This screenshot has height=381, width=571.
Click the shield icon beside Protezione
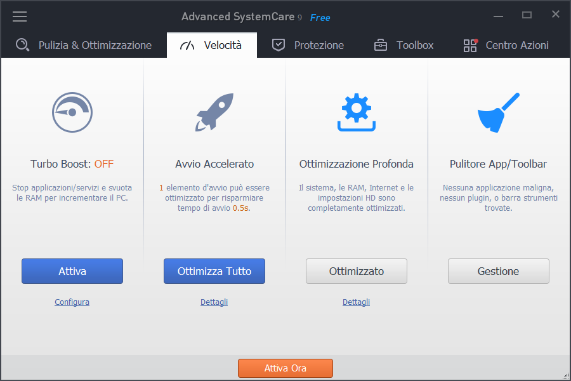(x=279, y=45)
